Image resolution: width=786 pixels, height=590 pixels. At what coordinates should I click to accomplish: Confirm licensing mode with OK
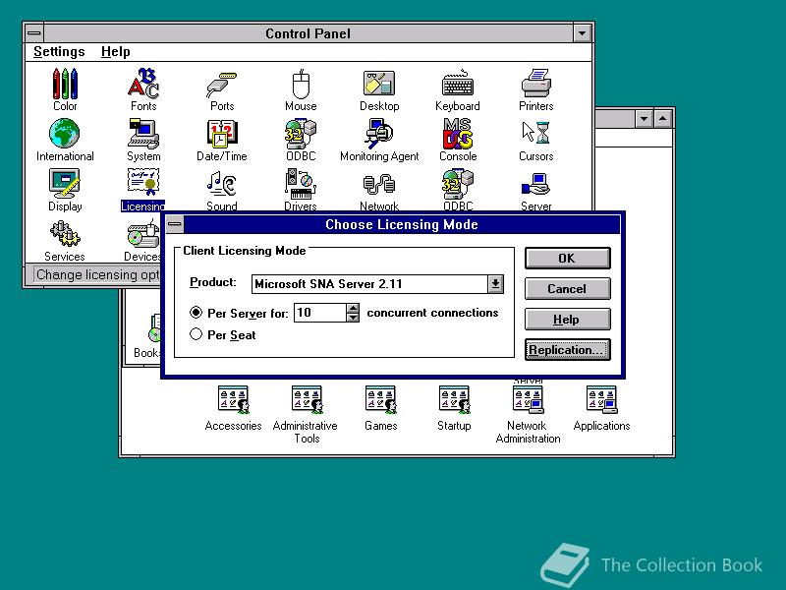[x=568, y=258]
